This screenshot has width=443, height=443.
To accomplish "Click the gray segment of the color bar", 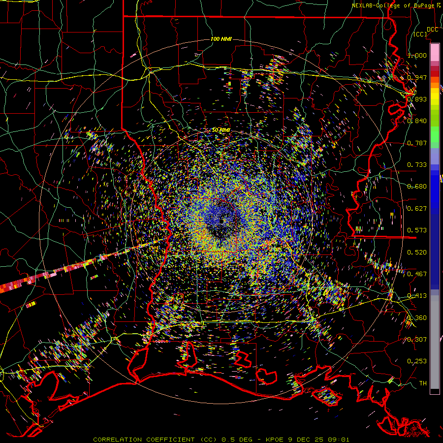I will pos(435,342).
